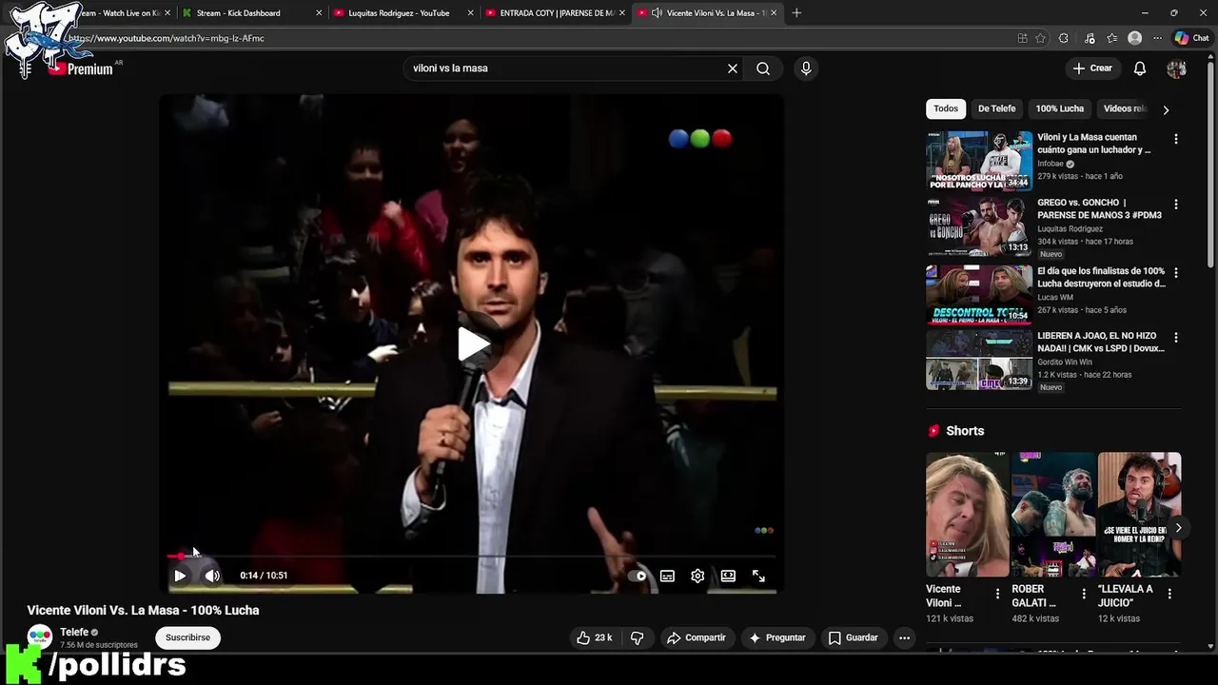
Task: Select the 'Todos' filter chip
Action: point(946,108)
